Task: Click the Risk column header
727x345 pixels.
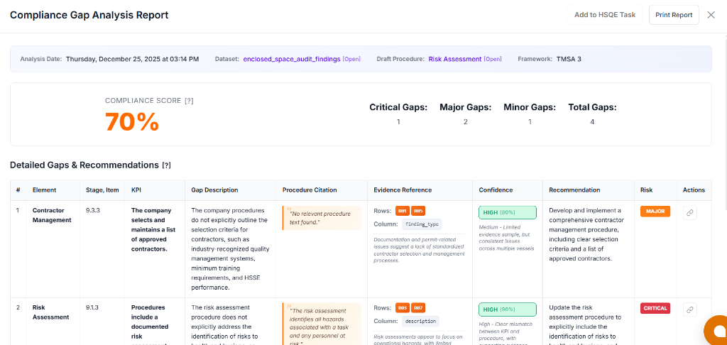Action: tap(647, 190)
